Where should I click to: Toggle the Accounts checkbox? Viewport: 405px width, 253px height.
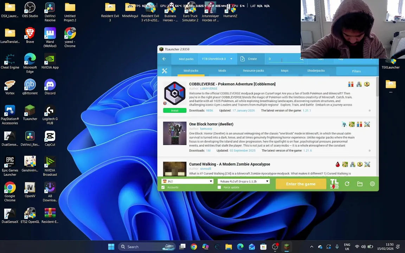pyautogui.click(x=163, y=187)
